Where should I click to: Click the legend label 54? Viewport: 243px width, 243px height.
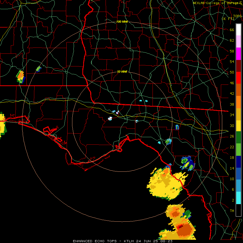pos(232,62)
